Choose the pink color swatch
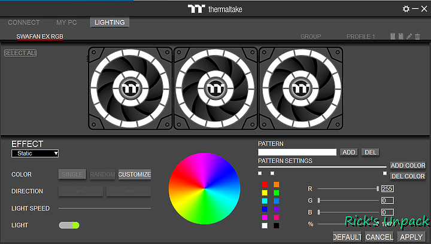Viewport: 431px width, 244px height. click(x=276, y=217)
